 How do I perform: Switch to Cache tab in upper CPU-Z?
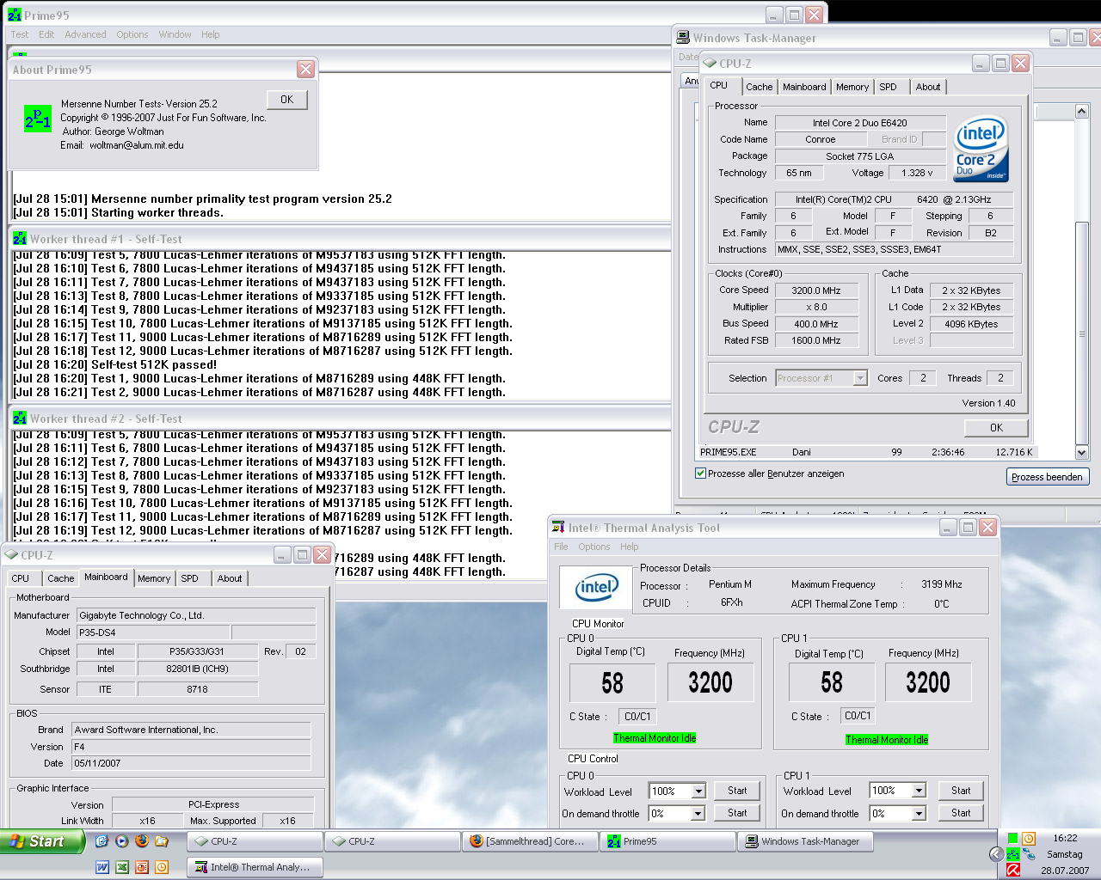click(759, 87)
